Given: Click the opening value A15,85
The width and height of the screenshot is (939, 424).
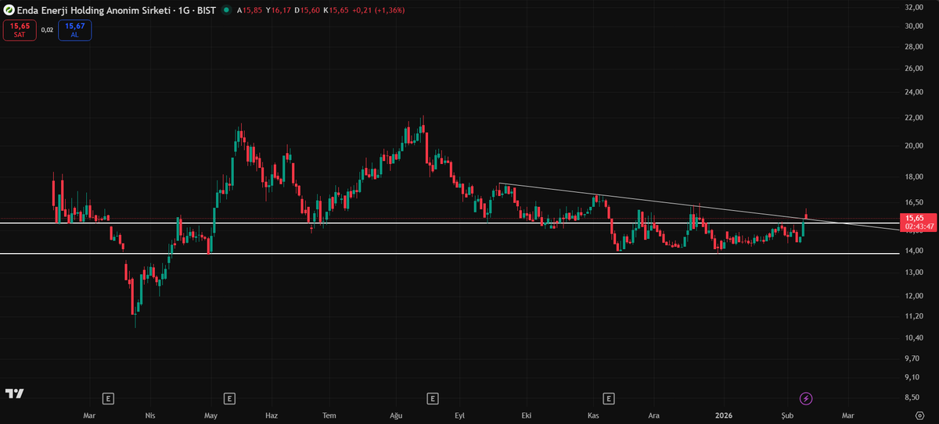Looking at the screenshot, I should pyautogui.click(x=251, y=10).
